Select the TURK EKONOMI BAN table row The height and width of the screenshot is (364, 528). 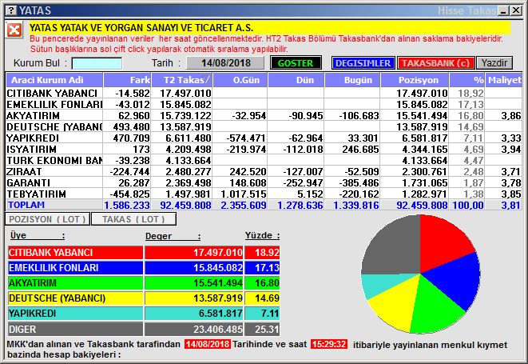pyautogui.click(x=264, y=160)
